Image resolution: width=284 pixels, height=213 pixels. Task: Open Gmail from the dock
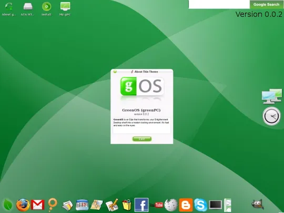pos(38,205)
